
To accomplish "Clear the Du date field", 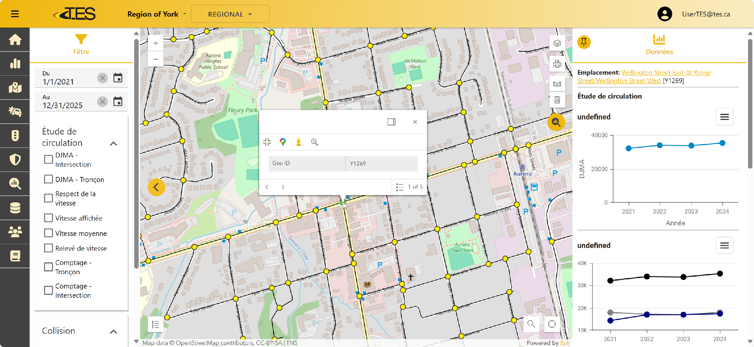I will tap(102, 78).
